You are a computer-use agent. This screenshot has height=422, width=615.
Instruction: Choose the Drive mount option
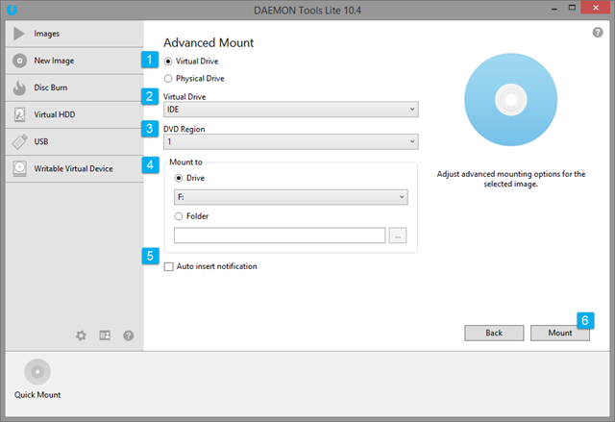point(179,179)
